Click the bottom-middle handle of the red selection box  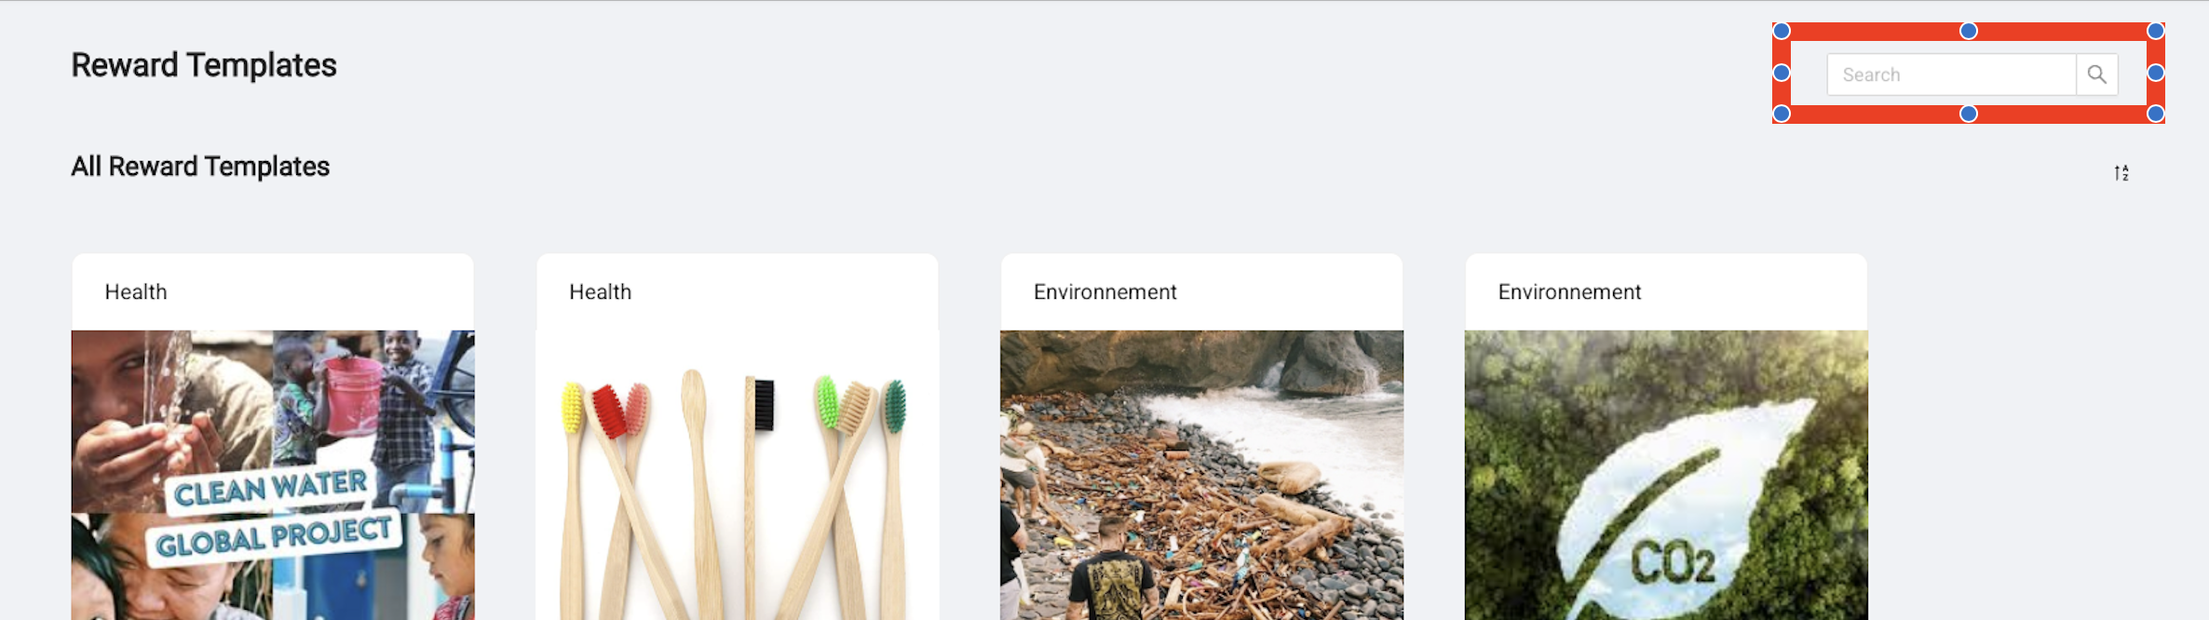coord(1969,114)
